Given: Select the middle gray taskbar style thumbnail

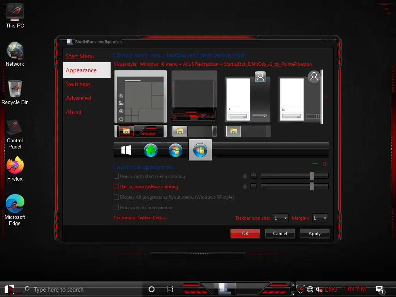Looking at the screenshot, I should (x=194, y=131).
